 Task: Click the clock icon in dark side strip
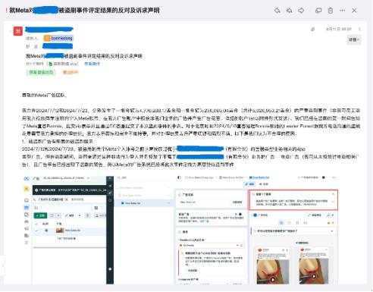[110, 200]
